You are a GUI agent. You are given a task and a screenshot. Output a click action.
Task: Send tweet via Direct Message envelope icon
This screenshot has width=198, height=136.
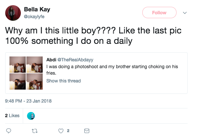[x=87, y=131]
